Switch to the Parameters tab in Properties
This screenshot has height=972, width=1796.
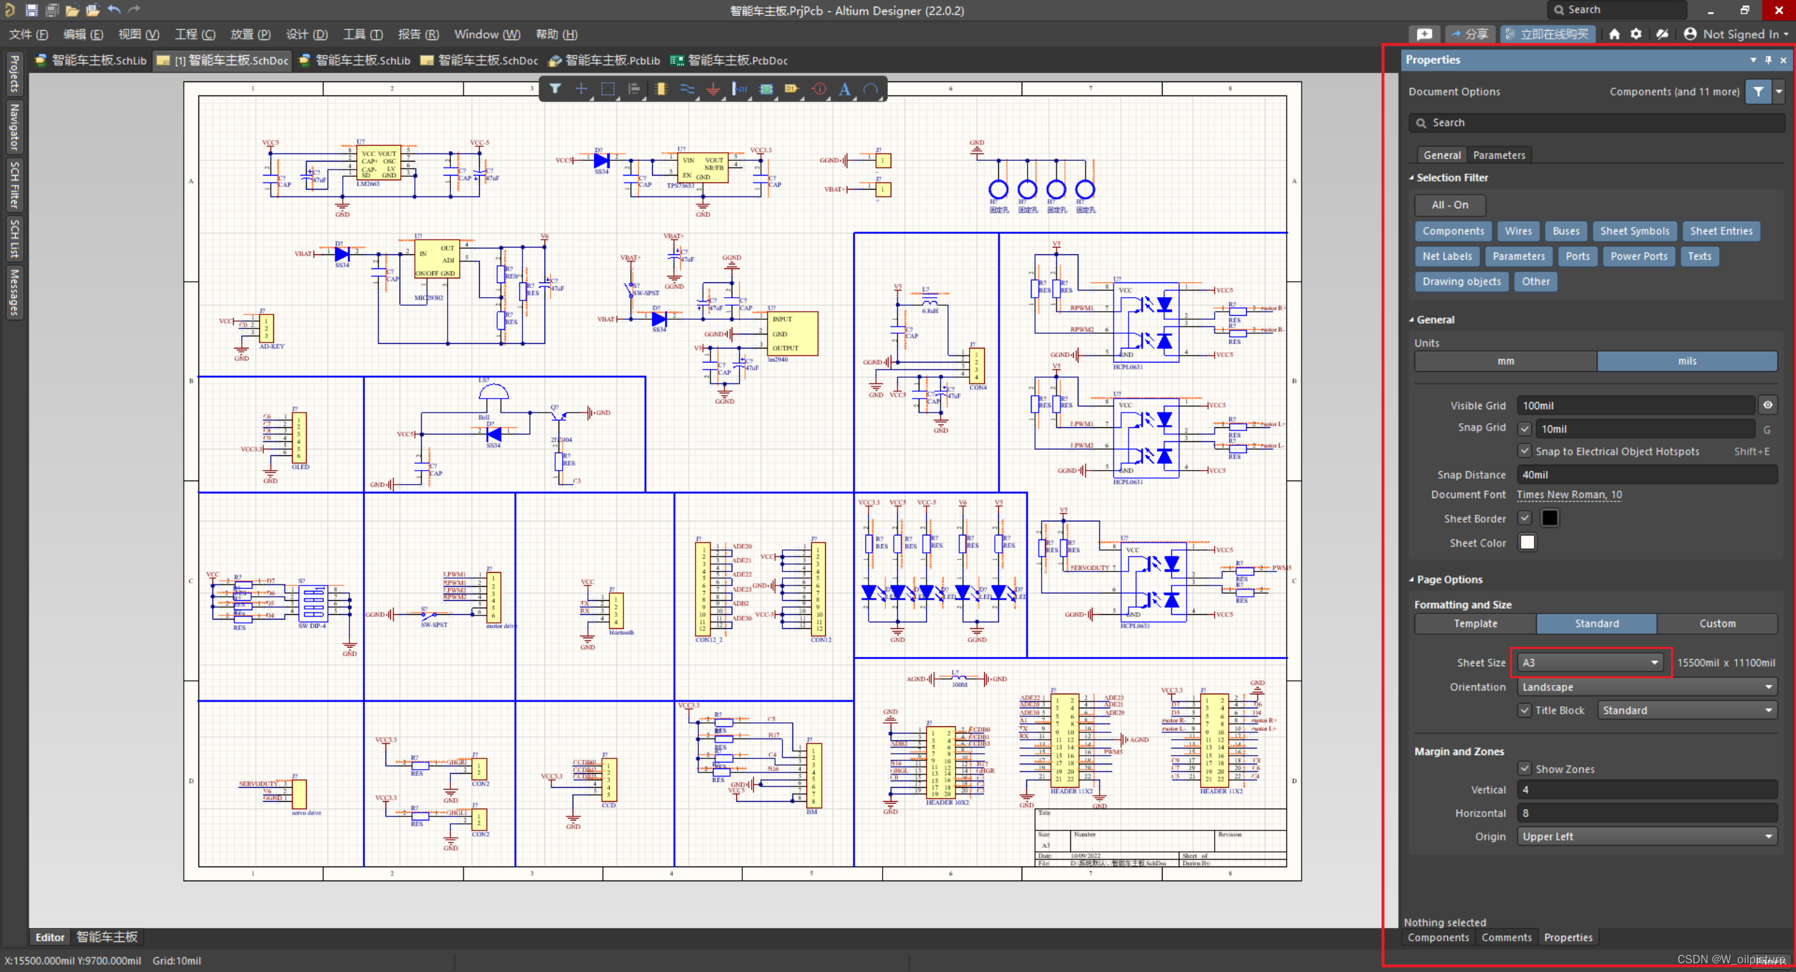pyautogui.click(x=1500, y=154)
